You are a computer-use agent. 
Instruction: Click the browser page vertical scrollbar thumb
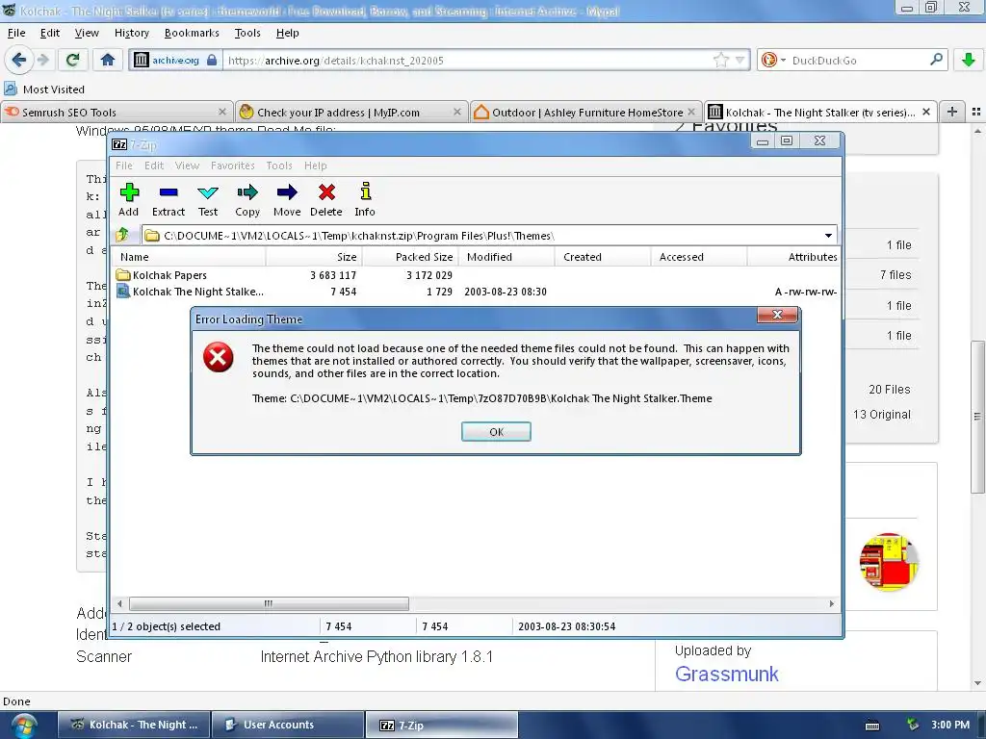click(977, 418)
